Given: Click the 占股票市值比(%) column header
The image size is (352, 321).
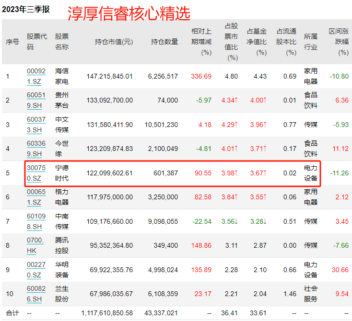Looking at the screenshot, I should tap(231, 42).
